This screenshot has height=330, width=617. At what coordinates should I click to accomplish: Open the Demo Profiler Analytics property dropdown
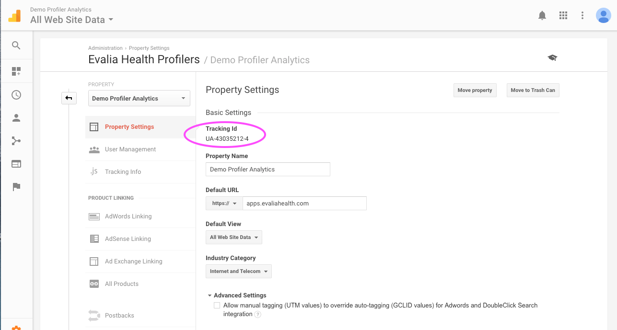(x=139, y=98)
